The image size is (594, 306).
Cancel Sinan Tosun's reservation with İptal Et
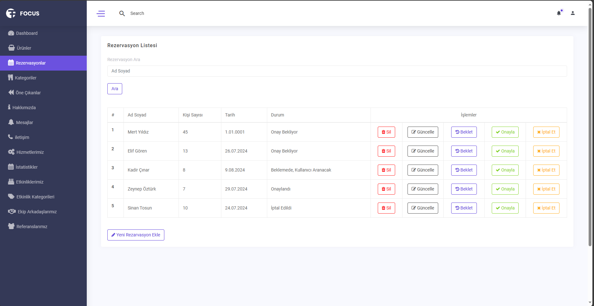coord(546,208)
